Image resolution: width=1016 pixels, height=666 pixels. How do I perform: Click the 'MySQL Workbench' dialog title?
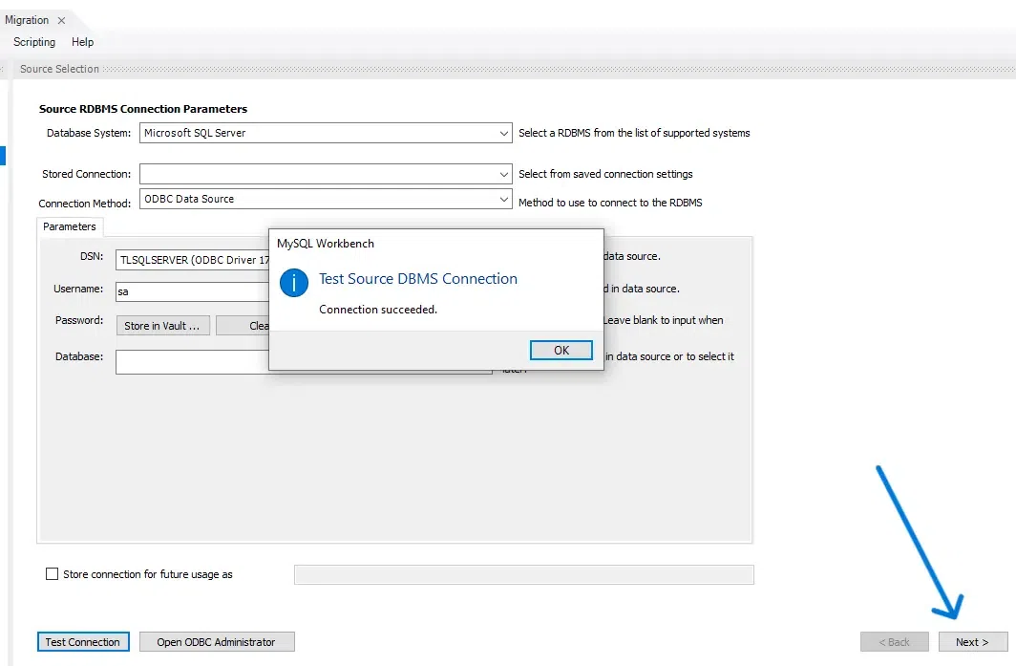326,244
